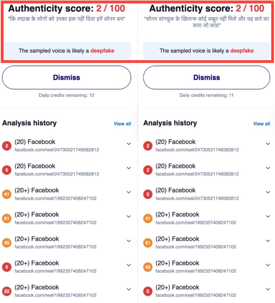The image size is (275, 303).
Task: Click the left panel's deepfake verdict banner
Action: click(x=67, y=51)
